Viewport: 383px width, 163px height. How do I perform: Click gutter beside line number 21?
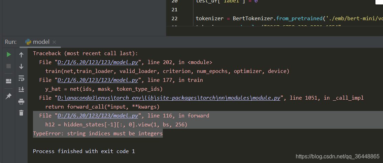[174, 10]
